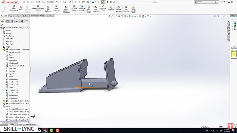The height and width of the screenshot is (133, 237).
Task: Open Tools menu
Action: (43, 2)
